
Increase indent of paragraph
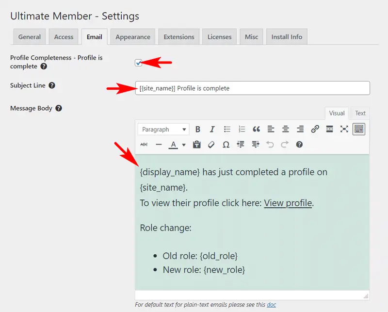256,145
